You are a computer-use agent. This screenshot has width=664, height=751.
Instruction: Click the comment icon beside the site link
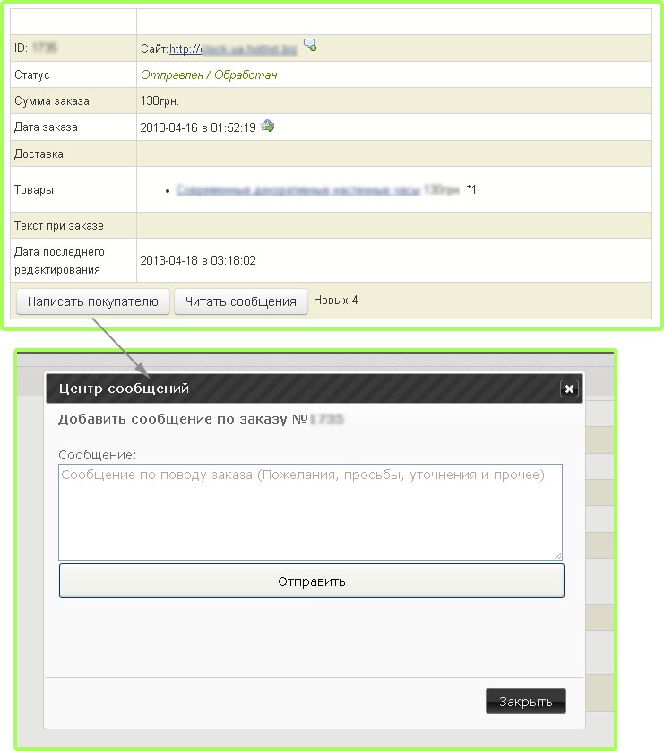(310, 45)
